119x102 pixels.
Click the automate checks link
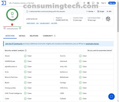pos(92,44)
